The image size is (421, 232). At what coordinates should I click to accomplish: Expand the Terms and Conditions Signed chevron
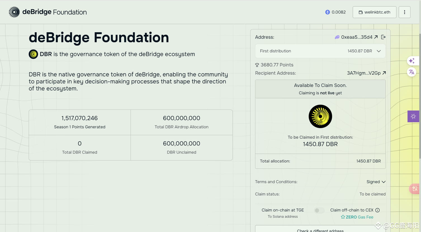click(384, 182)
